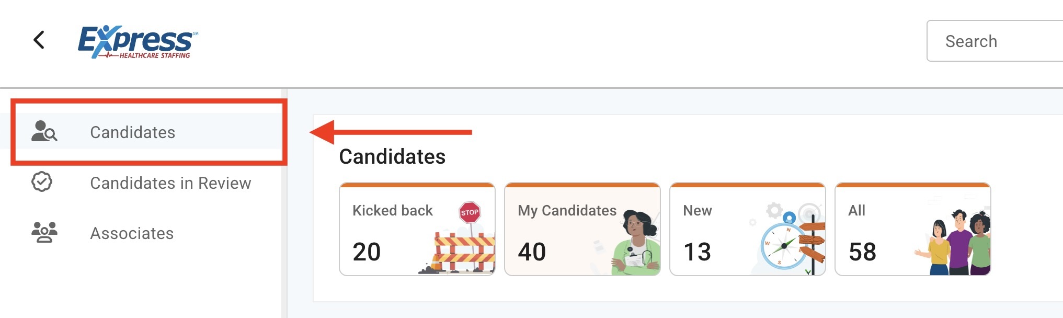Click the people illustration on All card
The image size is (1063, 318).
tap(957, 243)
